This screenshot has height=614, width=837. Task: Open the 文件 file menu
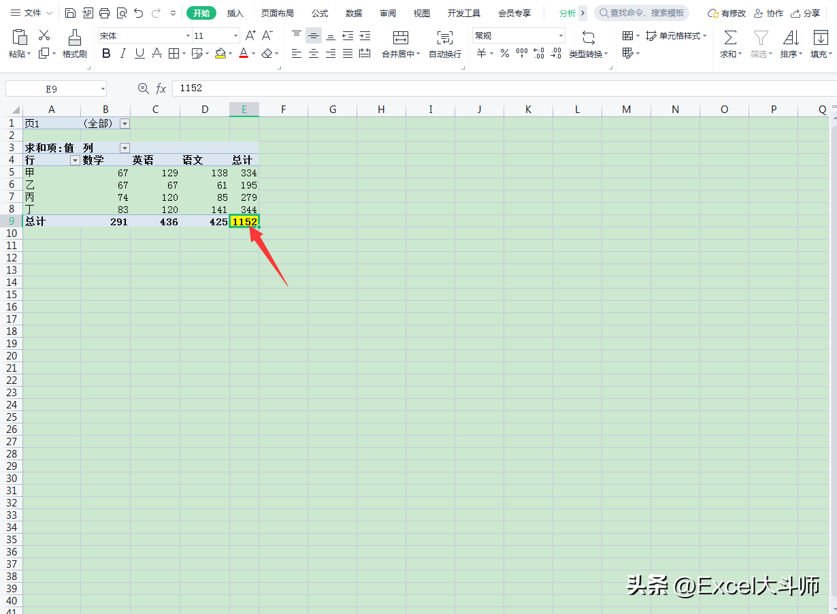click(x=31, y=13)
